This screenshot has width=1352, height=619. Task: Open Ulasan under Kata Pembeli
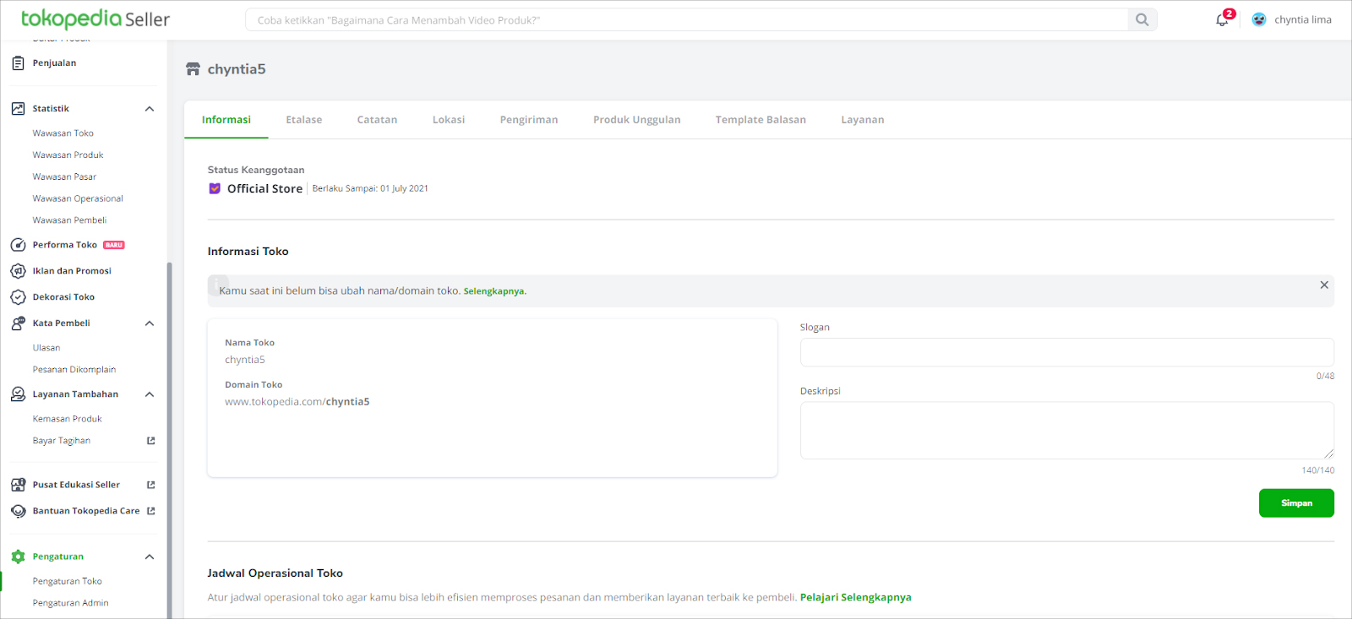(46, 348)
